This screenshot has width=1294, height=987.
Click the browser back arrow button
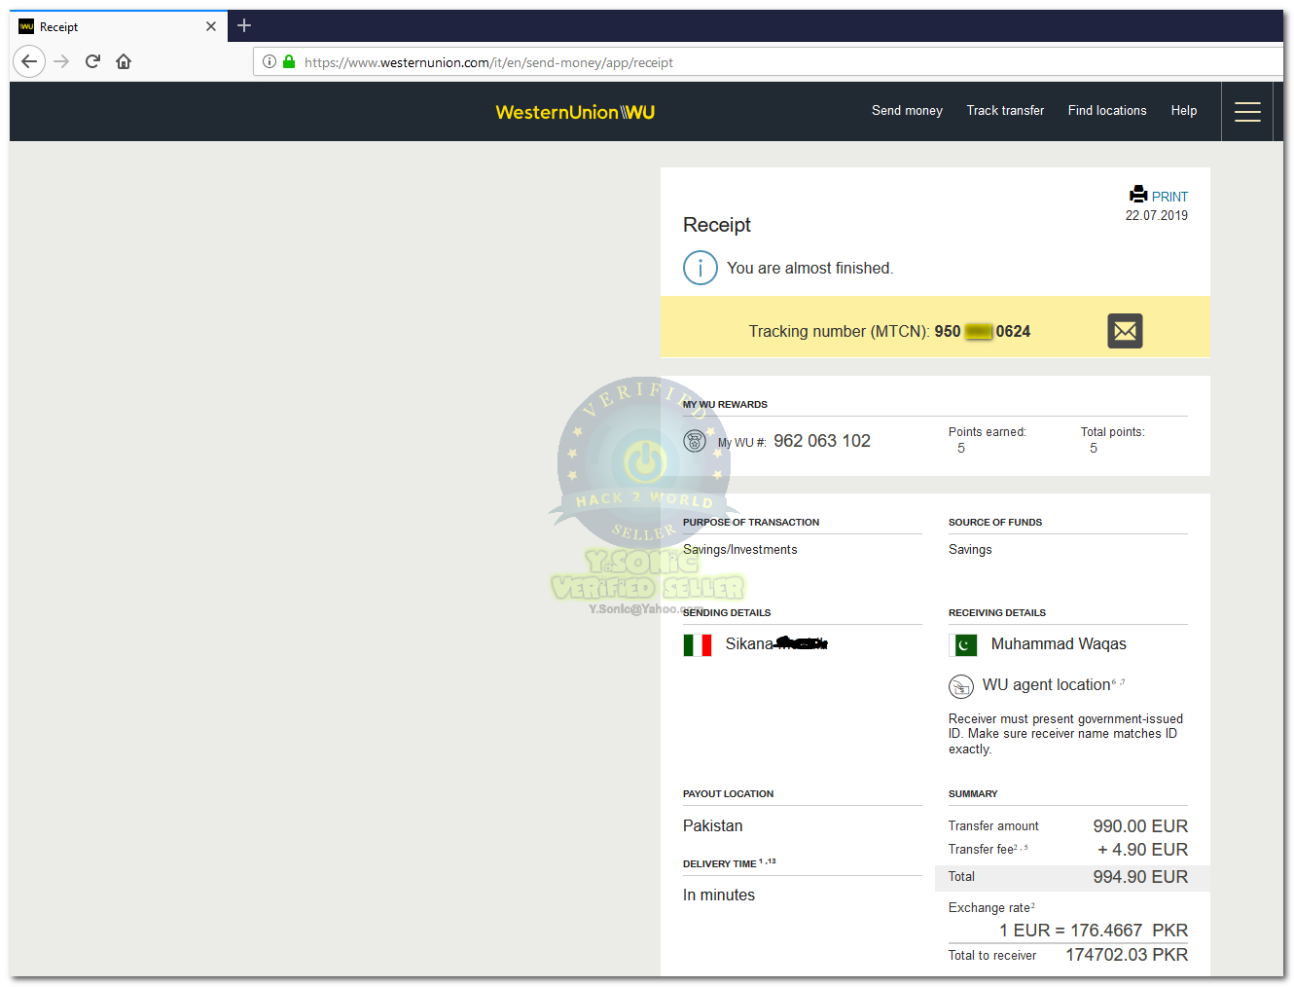pyautogui.click(x=29, y=61)
